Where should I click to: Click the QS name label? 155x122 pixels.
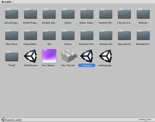[49, 44]
